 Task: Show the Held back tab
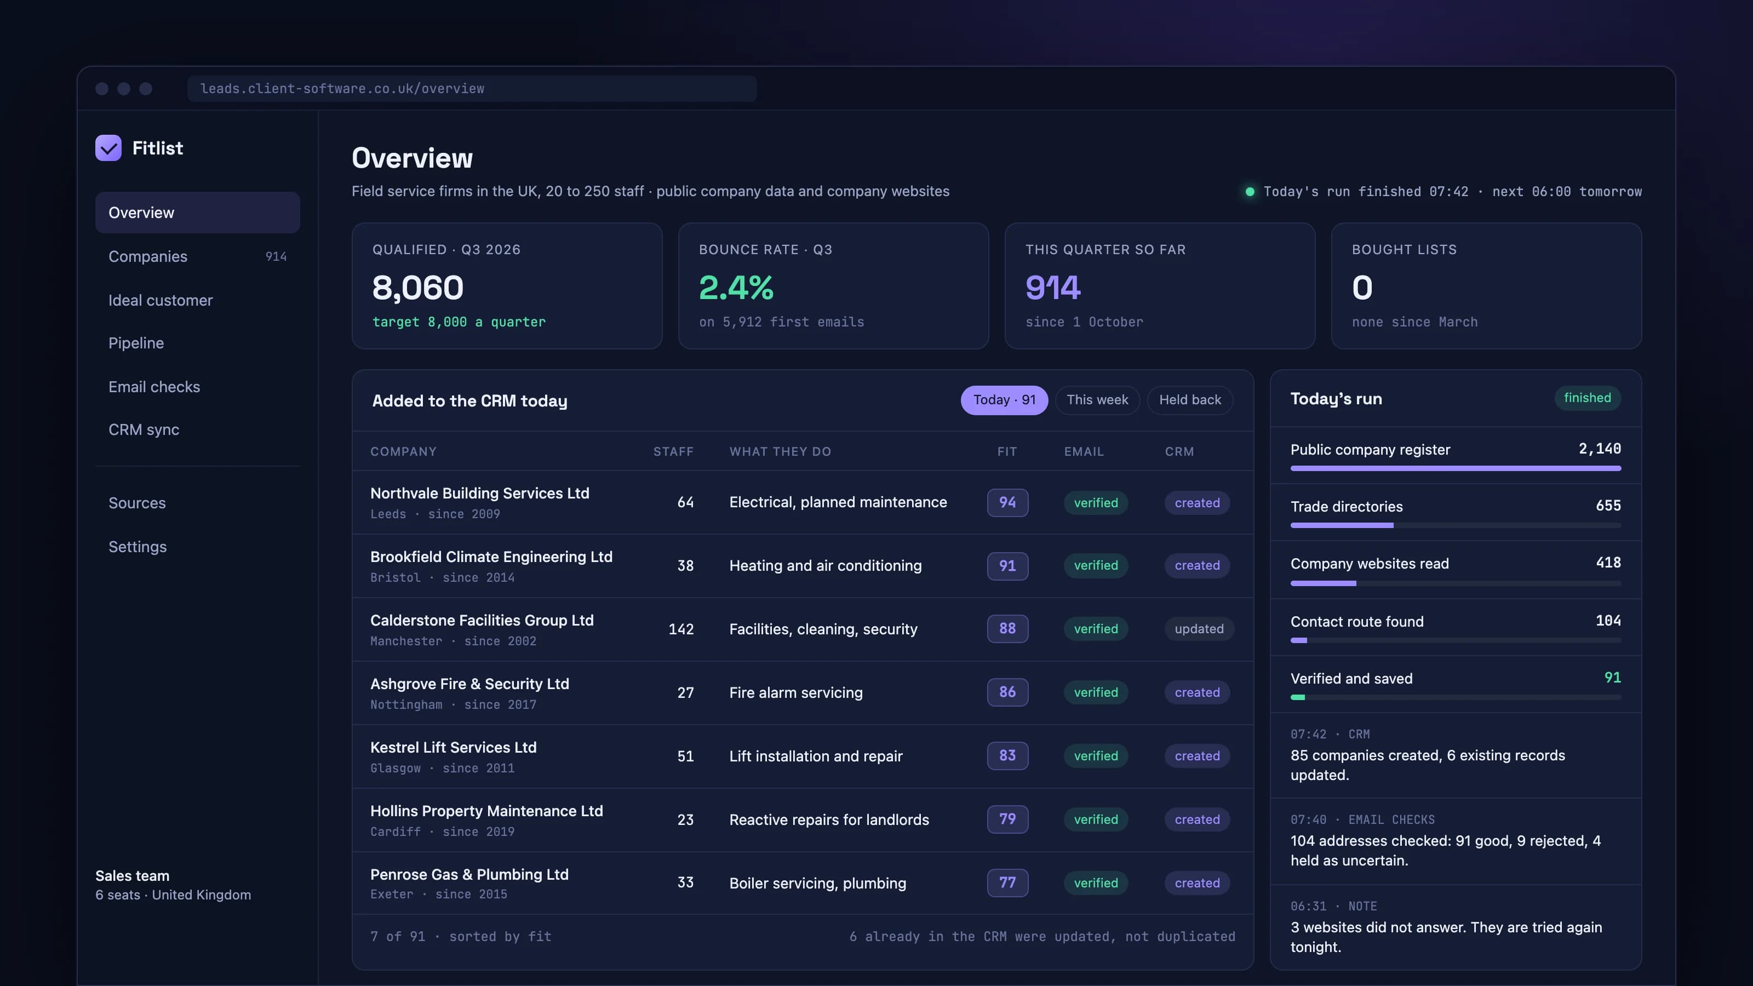point(1189,400)
